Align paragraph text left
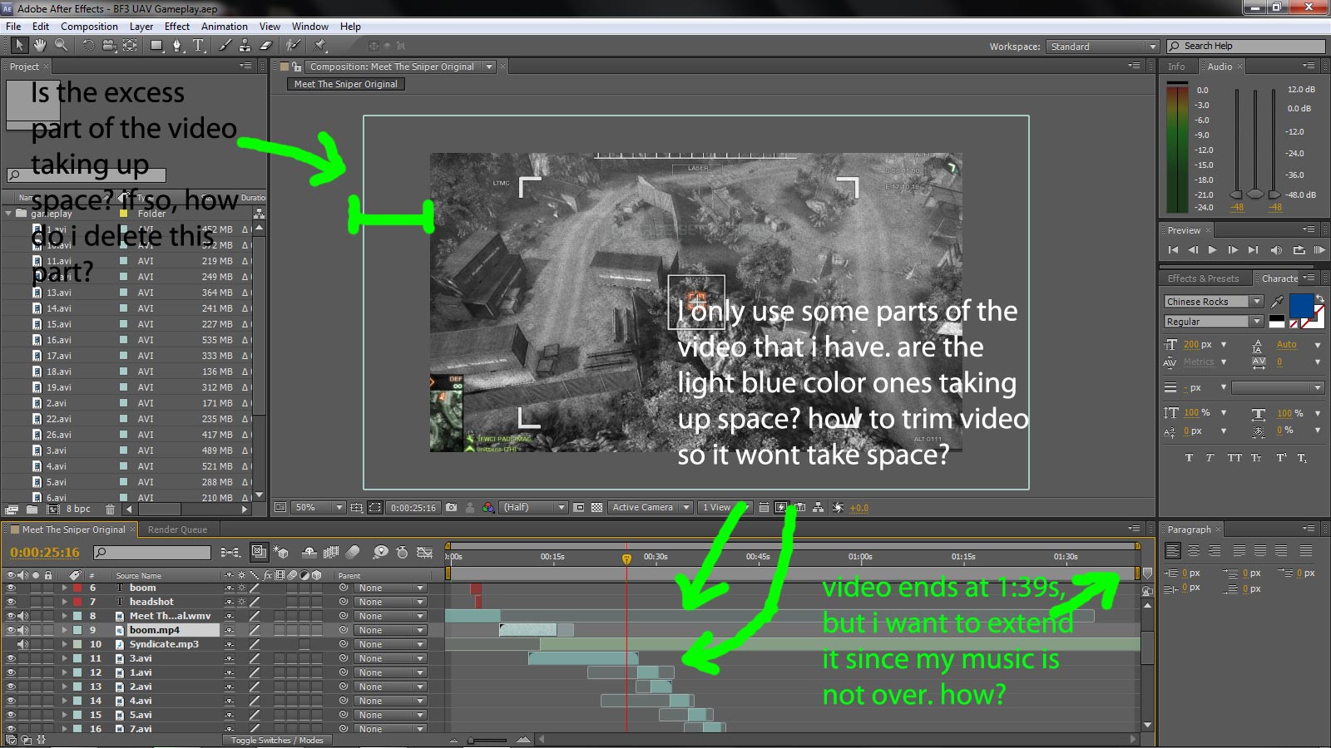This screenshot has width=1331, height=748. [x=1173, y=550]
